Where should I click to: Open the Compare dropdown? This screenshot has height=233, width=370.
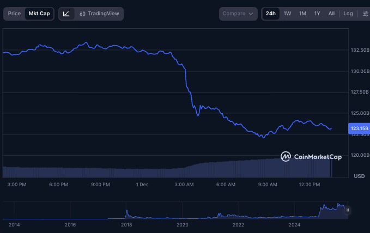coord(239,14)
